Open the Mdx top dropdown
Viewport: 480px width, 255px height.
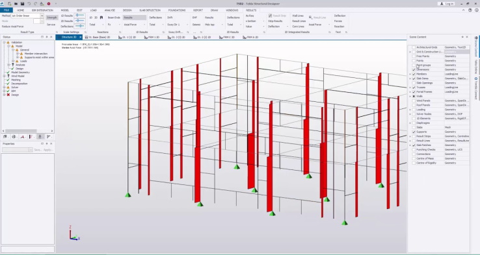pos(222,25)
